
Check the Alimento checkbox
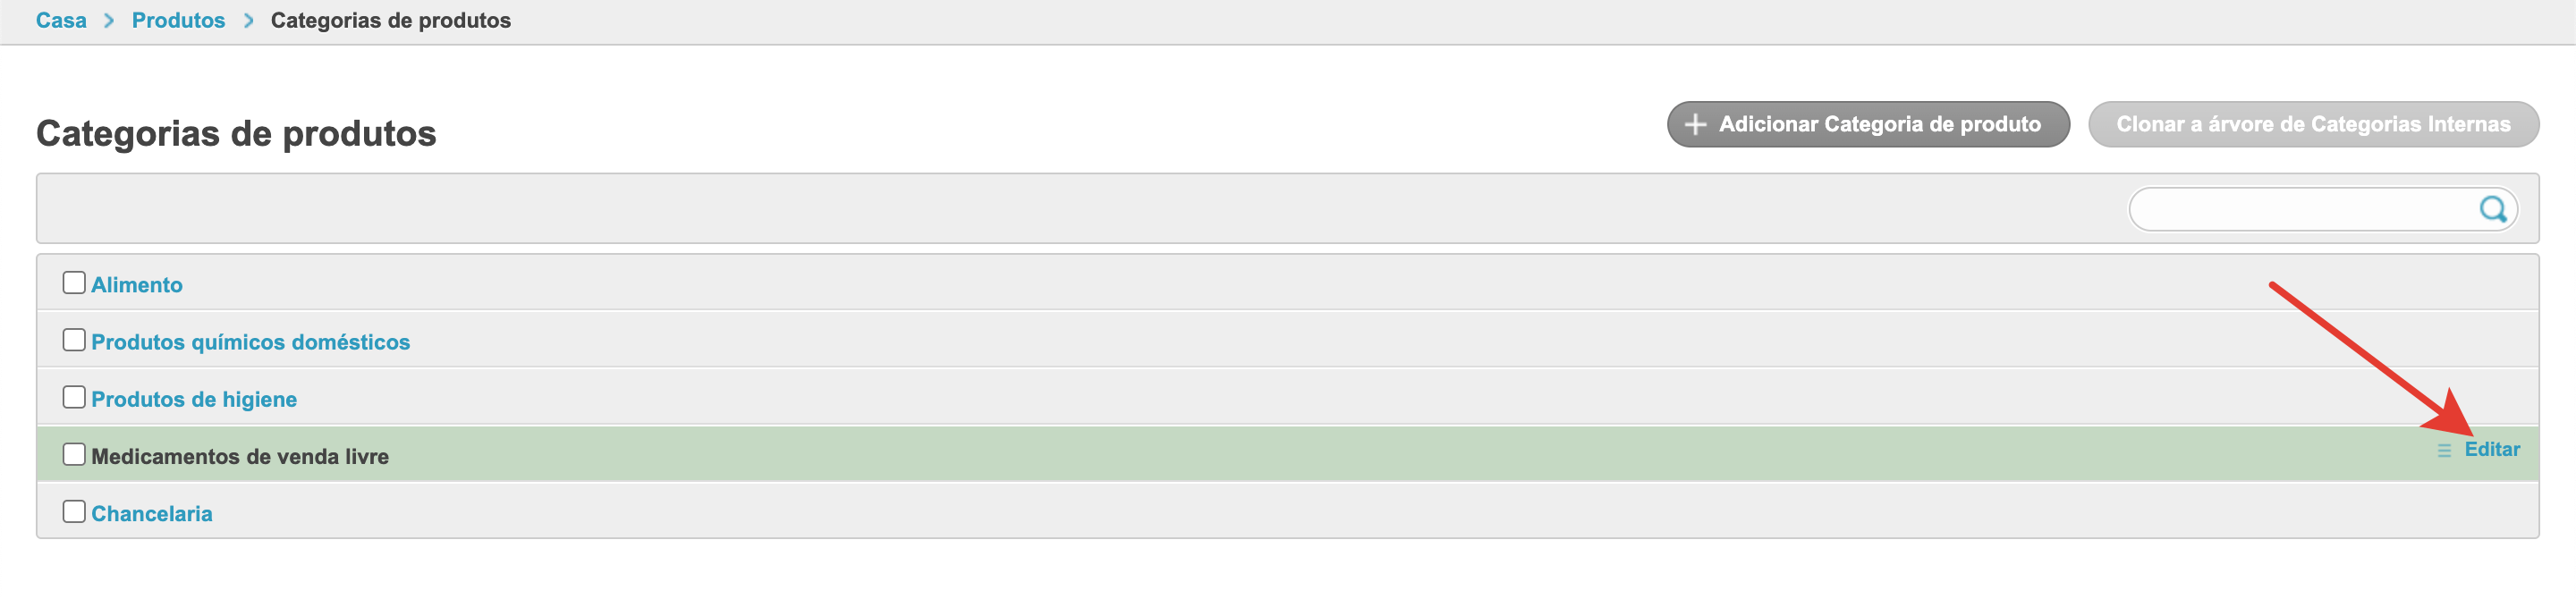pyautogui.click(x=74, y=283)
